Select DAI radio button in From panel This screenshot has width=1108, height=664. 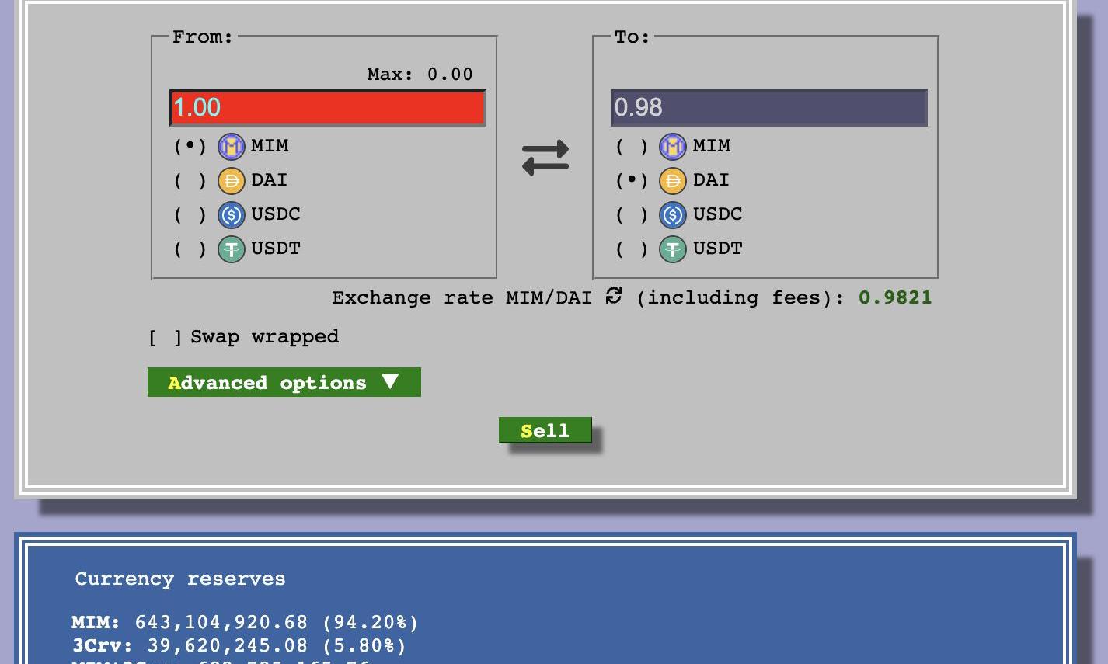190,181
